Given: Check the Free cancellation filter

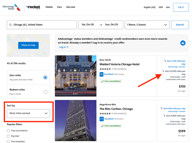Looking at the screenshot, I should pos(8,131).
